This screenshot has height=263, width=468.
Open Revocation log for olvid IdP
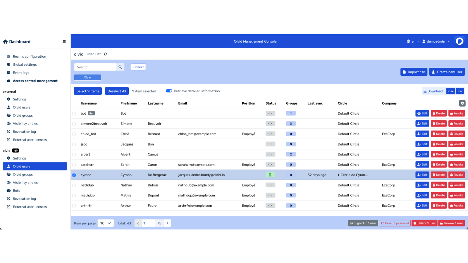point(24,198)
